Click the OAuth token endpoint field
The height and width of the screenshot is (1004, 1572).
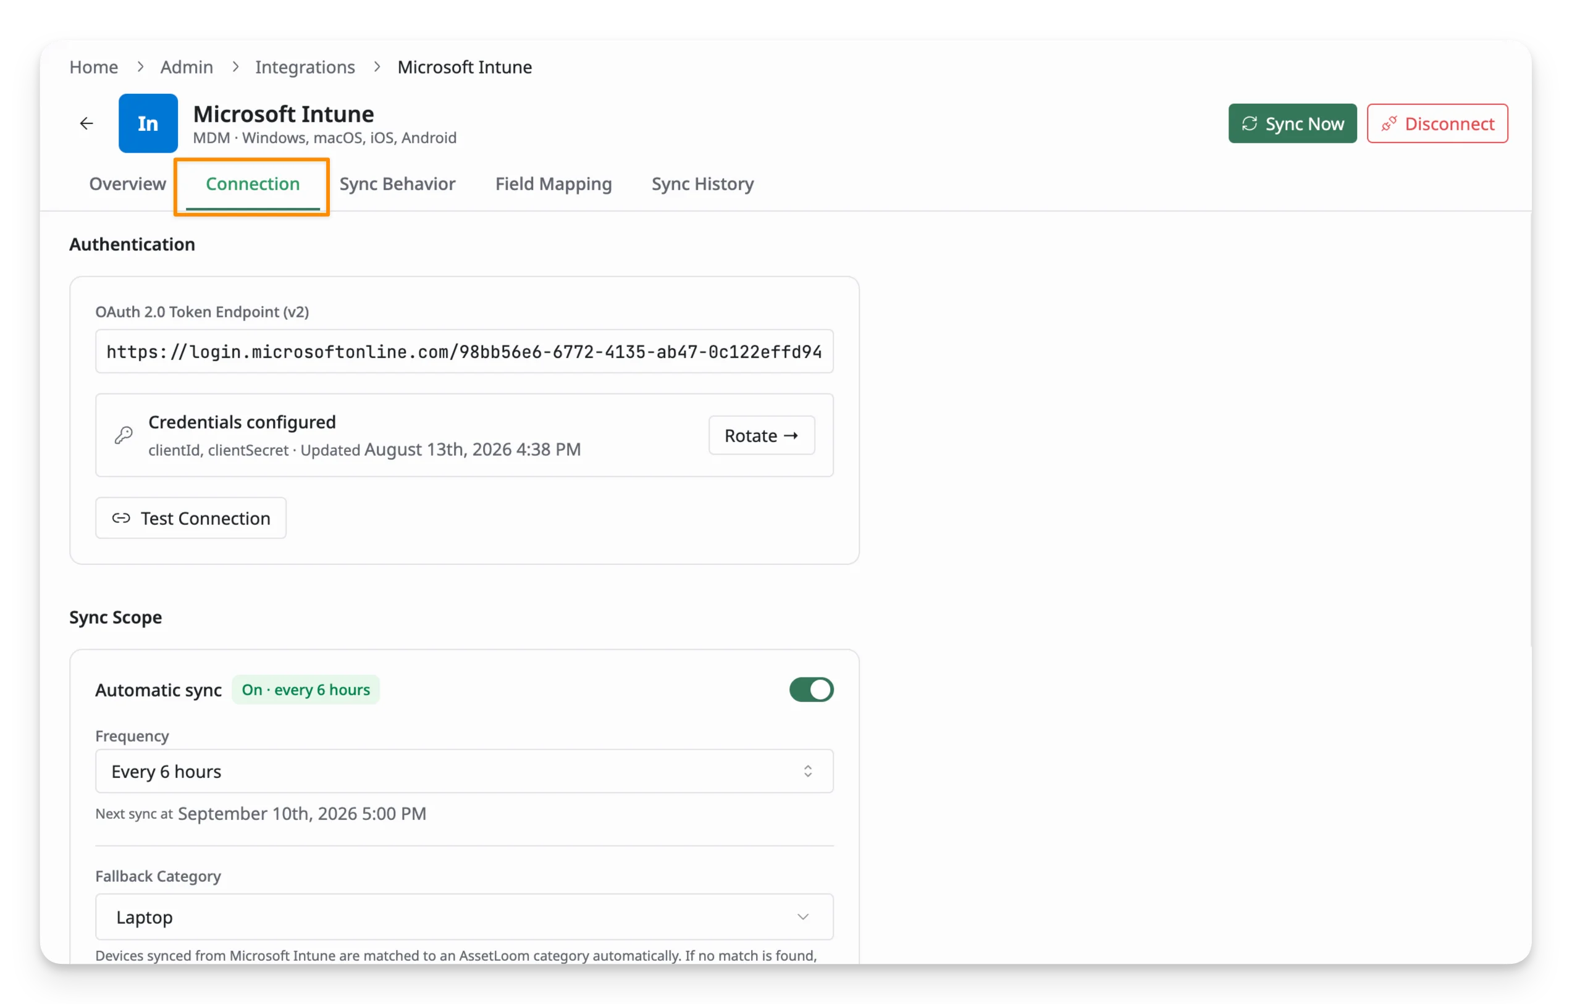pyautogui.click(x=464, y=351)
